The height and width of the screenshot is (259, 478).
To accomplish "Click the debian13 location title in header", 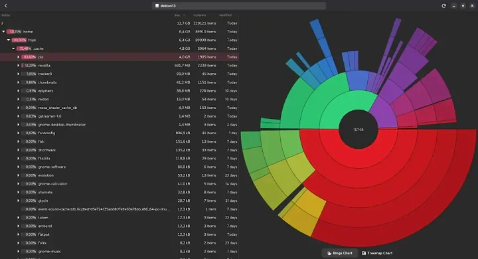I will tap(239, 5).
